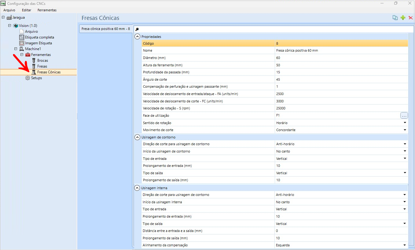The width and height of the screenshot is (415, 250).
Task: Select Imagem Etiqueta in the tree
Action: (x=39, y=43)
